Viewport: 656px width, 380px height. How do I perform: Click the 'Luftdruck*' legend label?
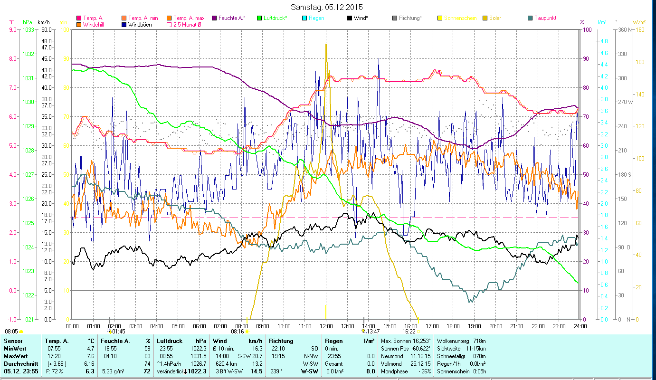276,18
